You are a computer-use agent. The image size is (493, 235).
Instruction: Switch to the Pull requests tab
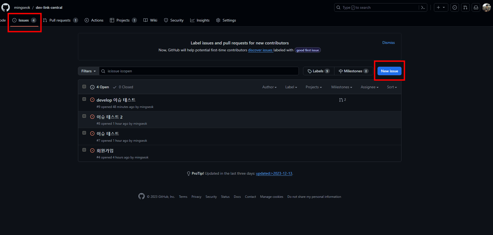60,20
